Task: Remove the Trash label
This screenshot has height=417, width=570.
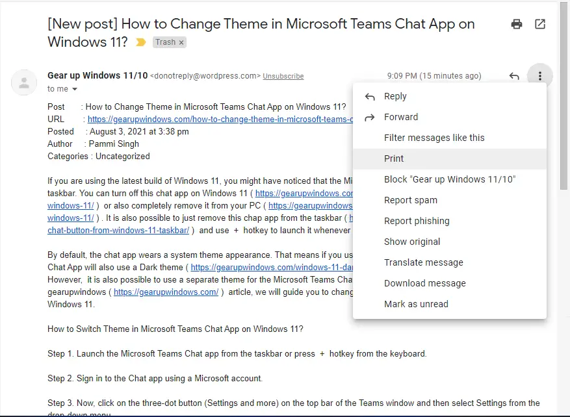Action: pyautogui.click(x=181, y=42)
